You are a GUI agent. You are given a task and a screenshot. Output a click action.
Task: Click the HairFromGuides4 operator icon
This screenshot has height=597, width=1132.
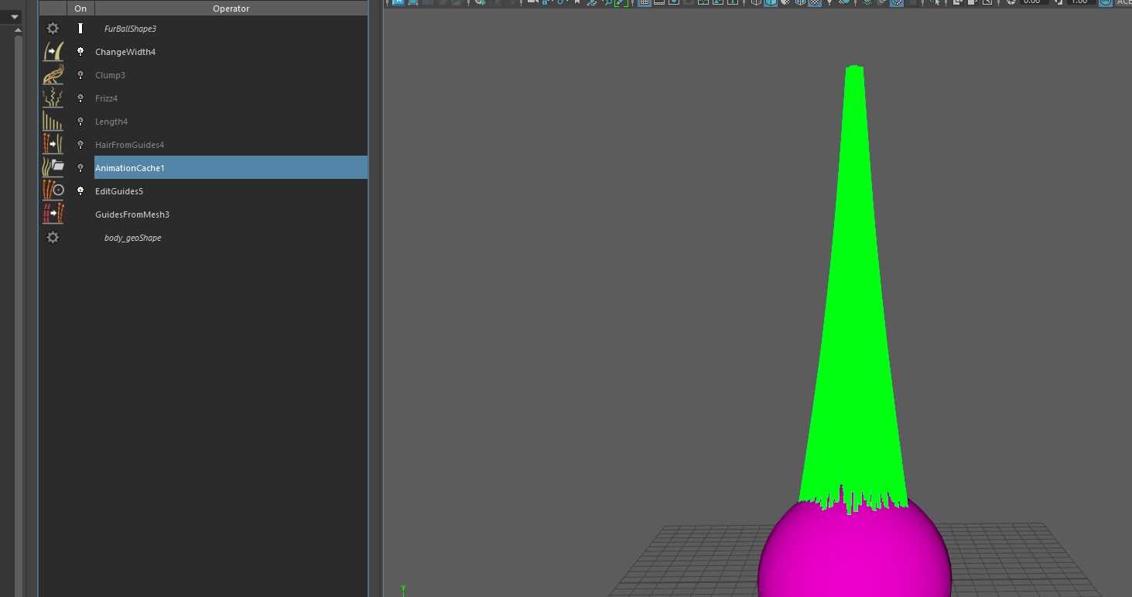click(53, 145)
